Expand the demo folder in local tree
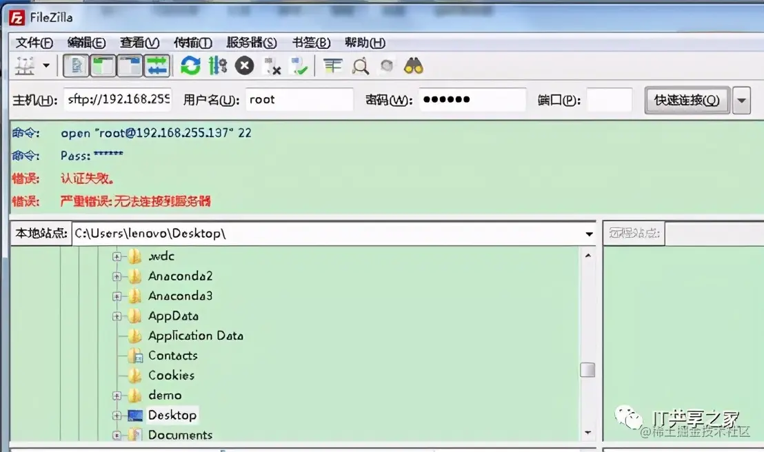 [x=116, y=395]
